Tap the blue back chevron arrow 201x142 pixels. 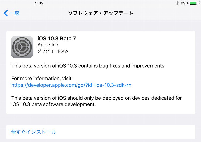click(x=6, y=13)
